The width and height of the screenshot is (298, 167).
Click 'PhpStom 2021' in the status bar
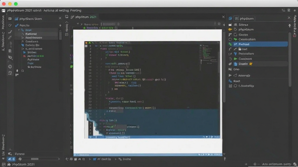(23, 164)
